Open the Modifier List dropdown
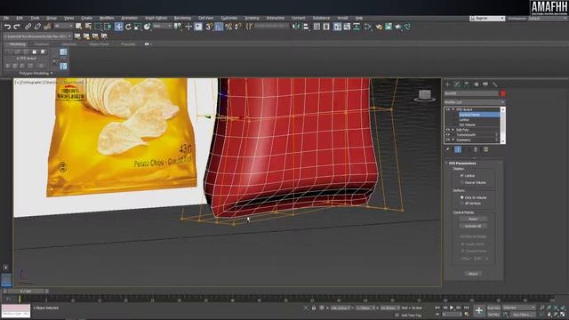Image resolution: width=569 pixels, height=320 pixels. point(474,102)
